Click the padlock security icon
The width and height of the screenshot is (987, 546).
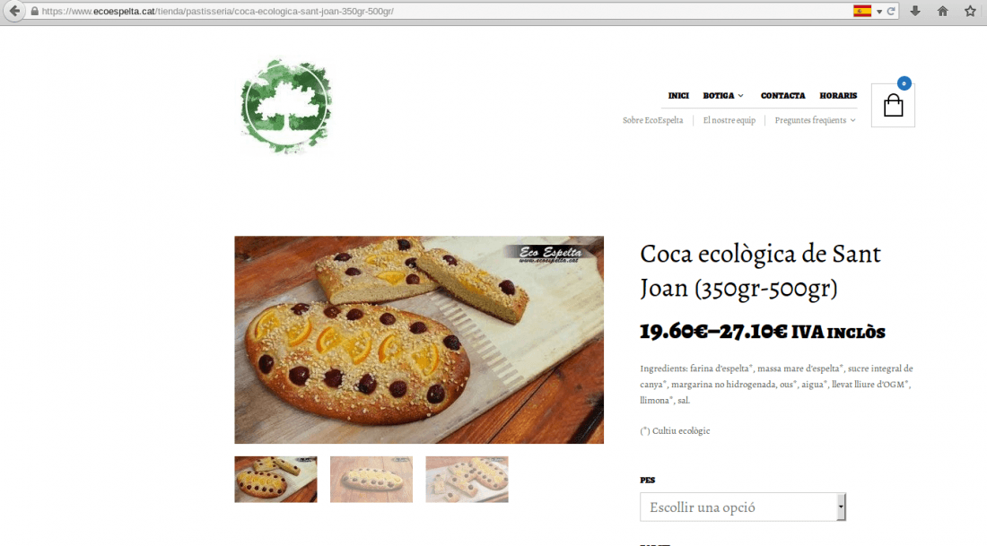(x=35, y=11)
